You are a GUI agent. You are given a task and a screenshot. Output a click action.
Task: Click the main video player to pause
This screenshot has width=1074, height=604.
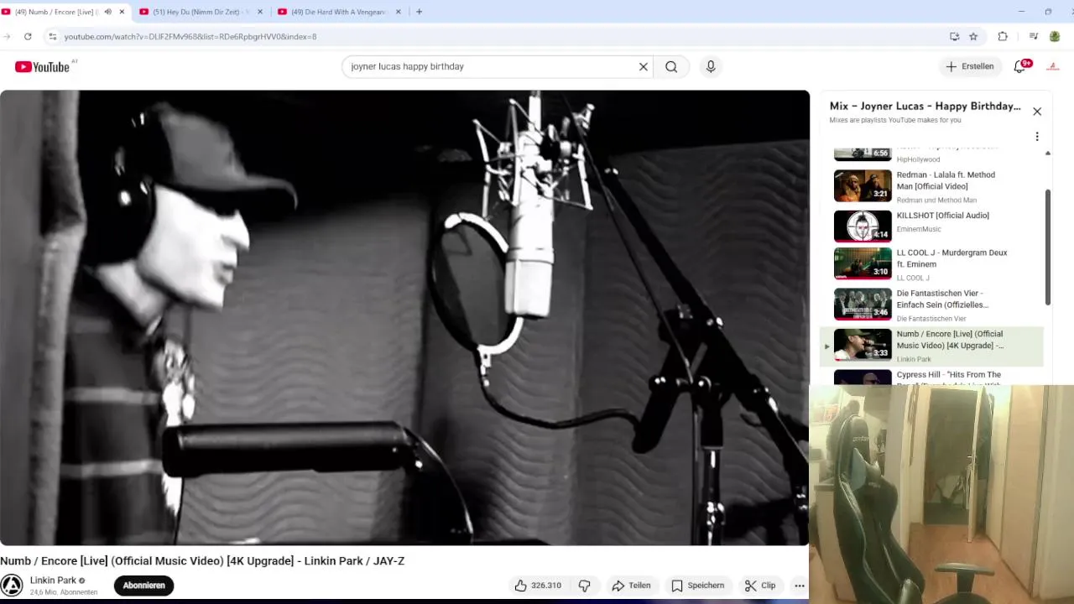point(404,317)
